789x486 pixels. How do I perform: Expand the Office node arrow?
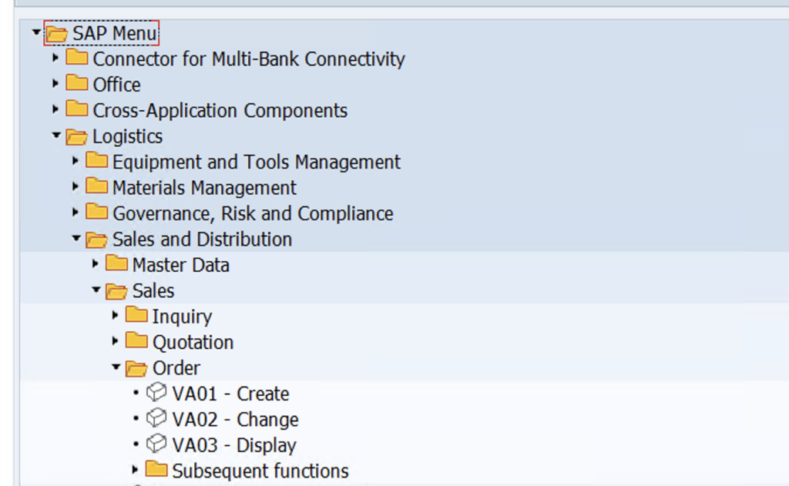(x=55, y=83)
